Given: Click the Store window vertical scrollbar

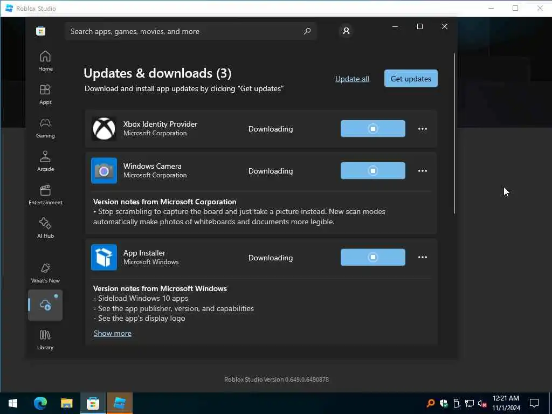Looking at the screenshot, I should (454, 133).
